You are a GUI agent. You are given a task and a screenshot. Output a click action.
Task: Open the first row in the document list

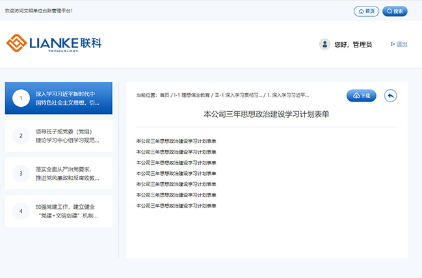pyautogui.click(x=176, y=141)
